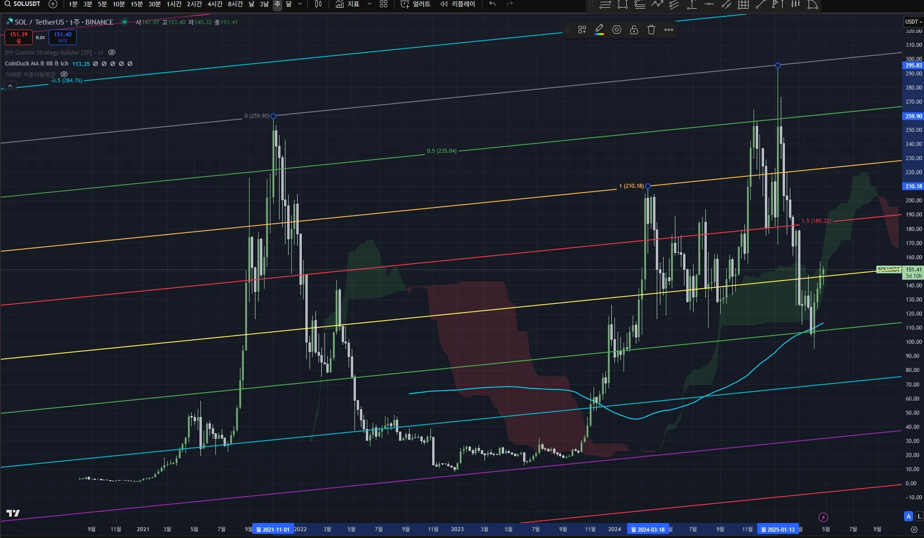
Task: Switch to 날 daily timeframe
Action: pyautogui.click(x=251, y=4)
